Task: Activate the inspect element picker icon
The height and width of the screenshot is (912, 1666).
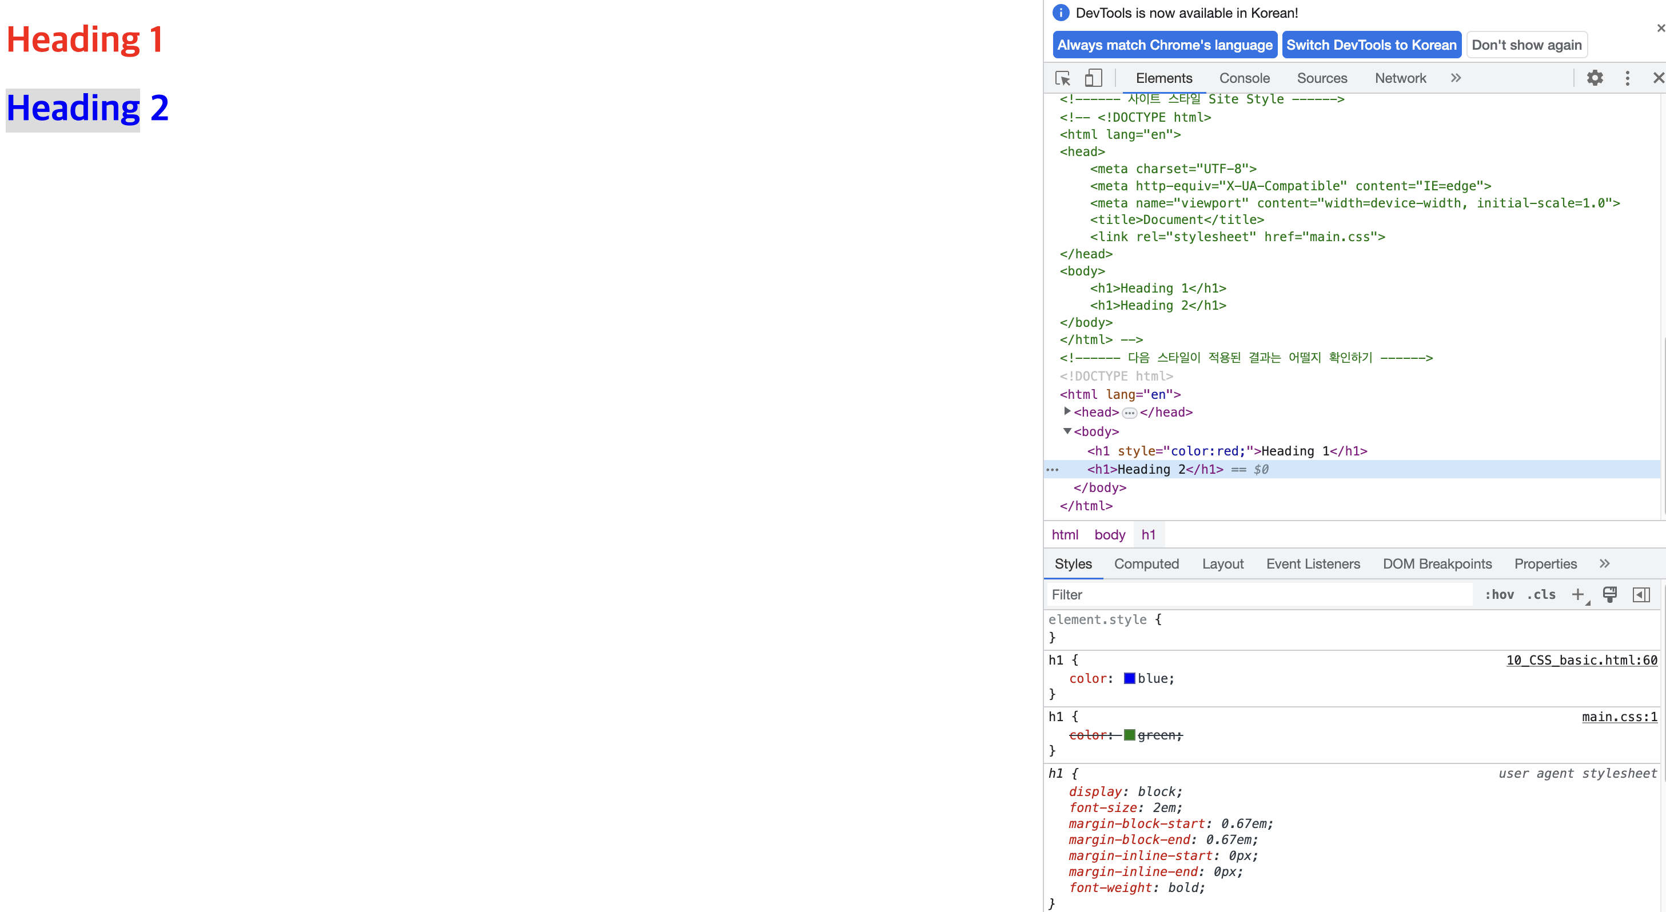Action: [x=1063, y=78]
